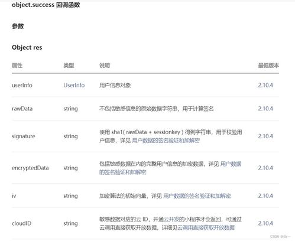Screen dimensions: 295x241
Task: Click the Object res heading
Action: (27, 47)
